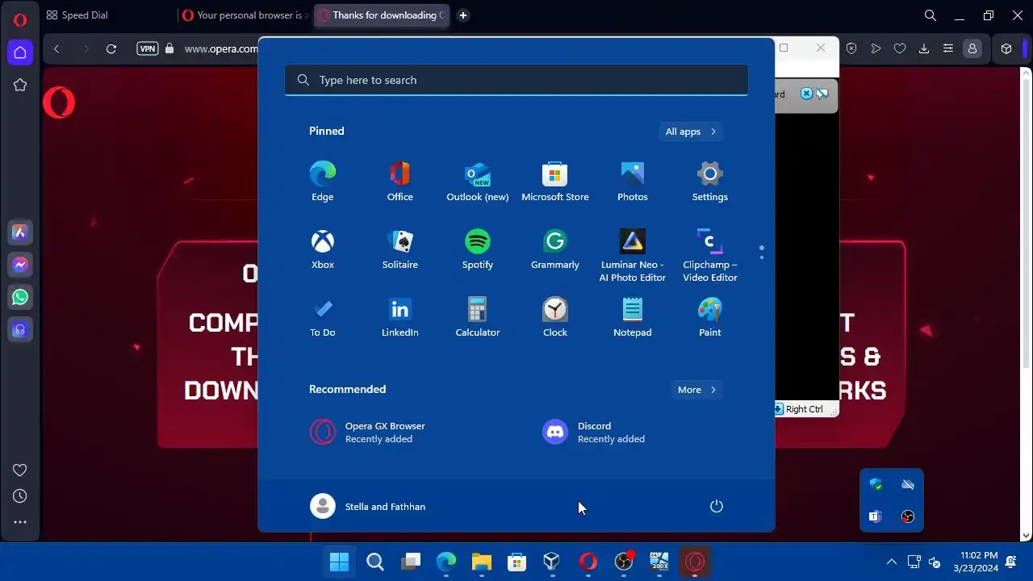Open the Opera sidebar player icon
The width and height of the screenshot is (1033, 581).
[x=20, y=329]
